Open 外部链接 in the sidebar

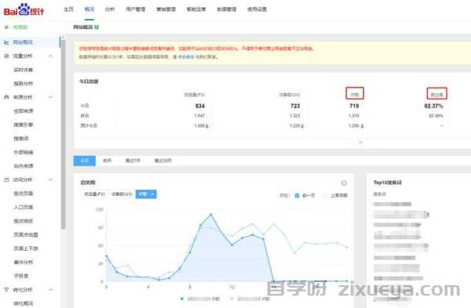click(x=24, y=152)
